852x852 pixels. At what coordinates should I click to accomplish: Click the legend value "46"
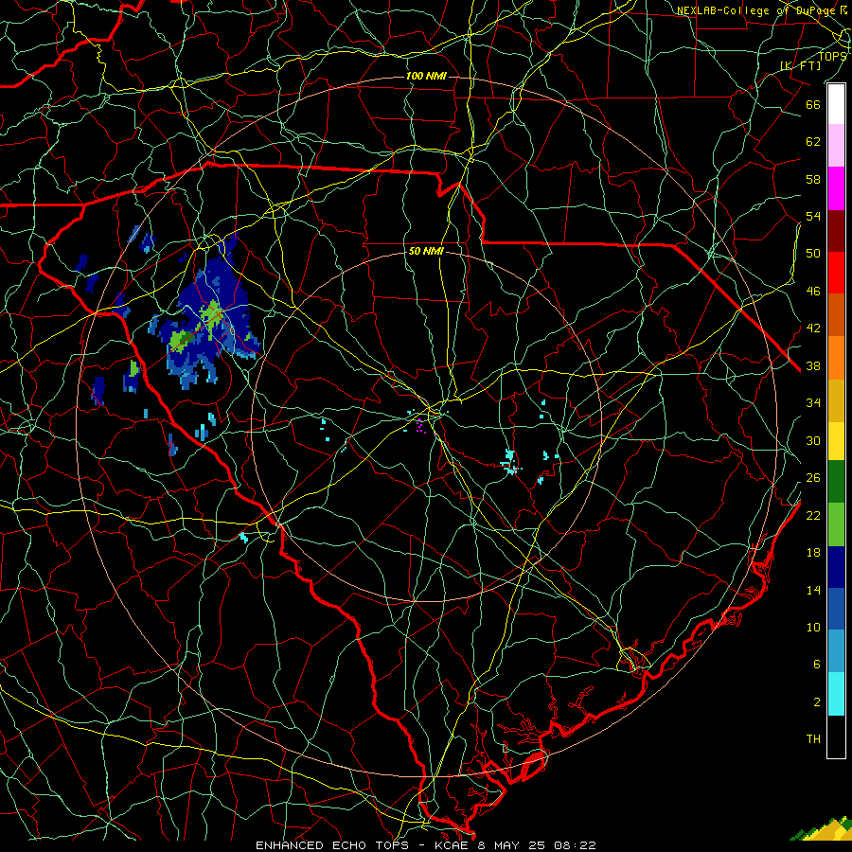[813, 292]
